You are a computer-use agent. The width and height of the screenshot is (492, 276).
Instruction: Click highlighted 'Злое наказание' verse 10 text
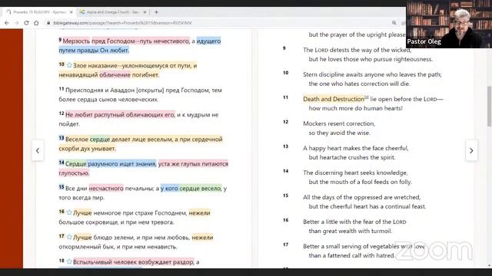[95, 66]
